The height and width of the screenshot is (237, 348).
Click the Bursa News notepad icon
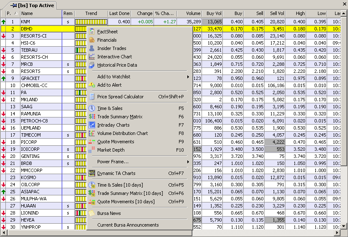(92, 213)
